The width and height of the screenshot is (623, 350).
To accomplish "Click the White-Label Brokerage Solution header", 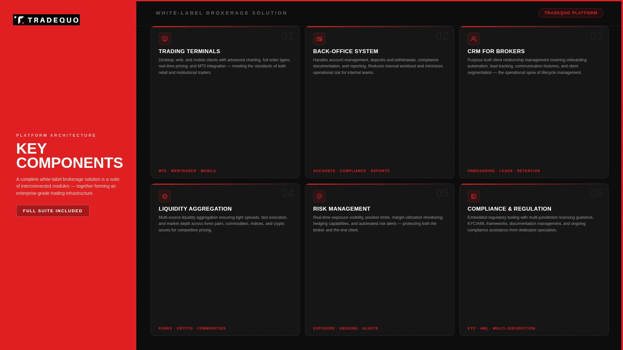I will [x=221, y=13].
